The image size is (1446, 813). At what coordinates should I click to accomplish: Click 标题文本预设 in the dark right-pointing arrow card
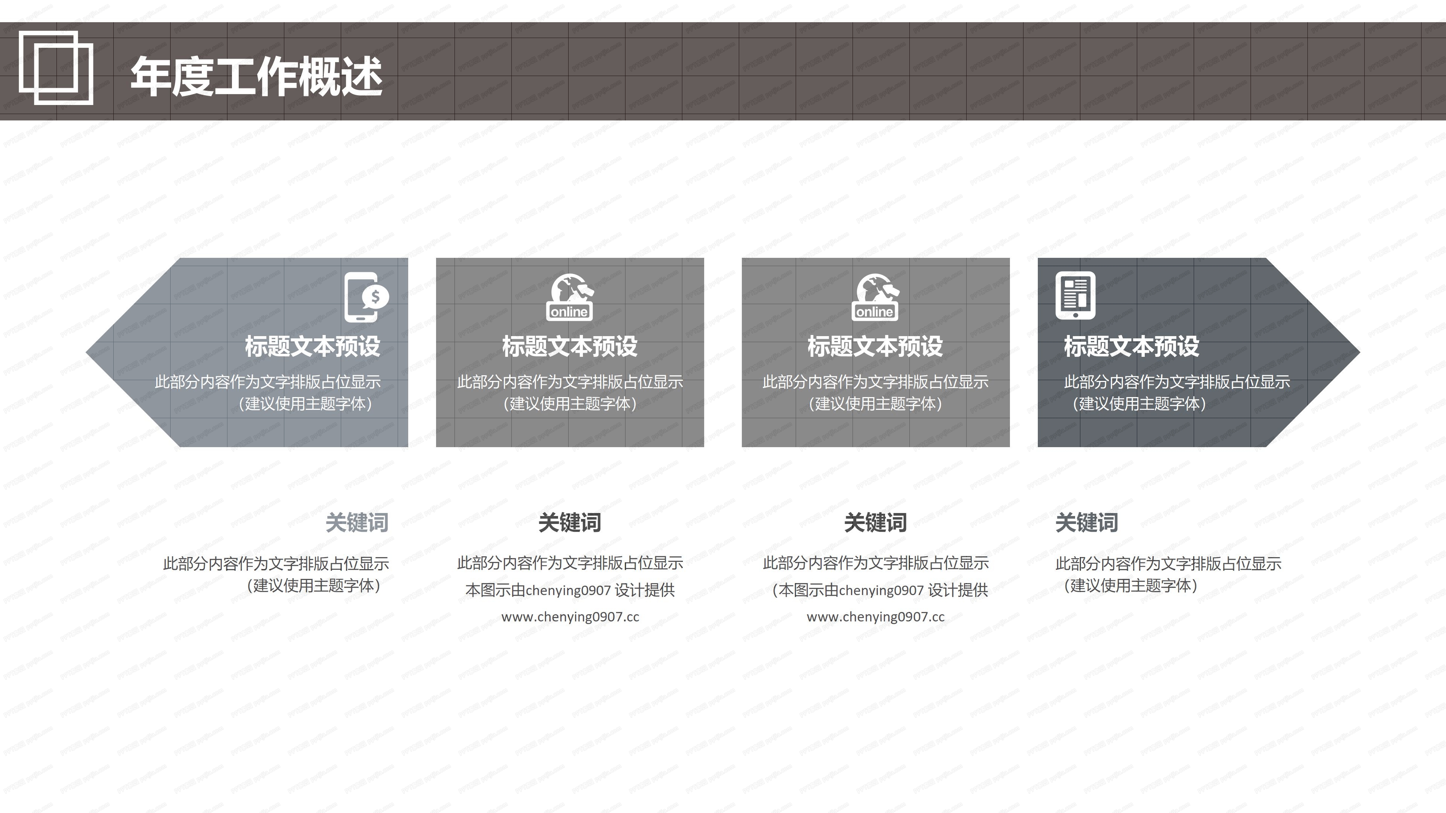tap(1132, 346)
